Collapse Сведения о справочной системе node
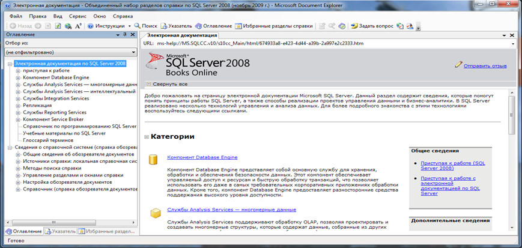 [x=10, y=147]
